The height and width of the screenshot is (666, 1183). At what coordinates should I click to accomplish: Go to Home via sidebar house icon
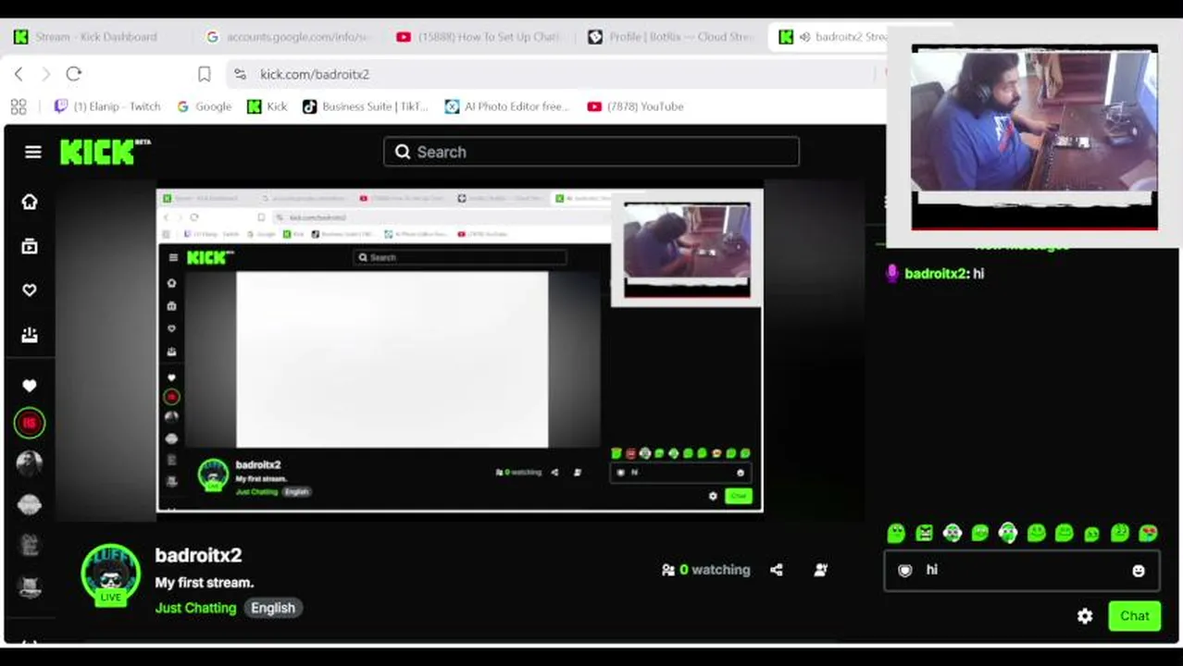pos(30,202)
